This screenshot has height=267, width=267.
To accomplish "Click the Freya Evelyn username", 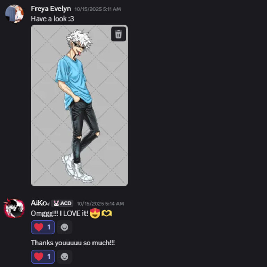I will point(51,9).
